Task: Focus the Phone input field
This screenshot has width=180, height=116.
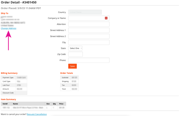Action: tap(89, 60)
